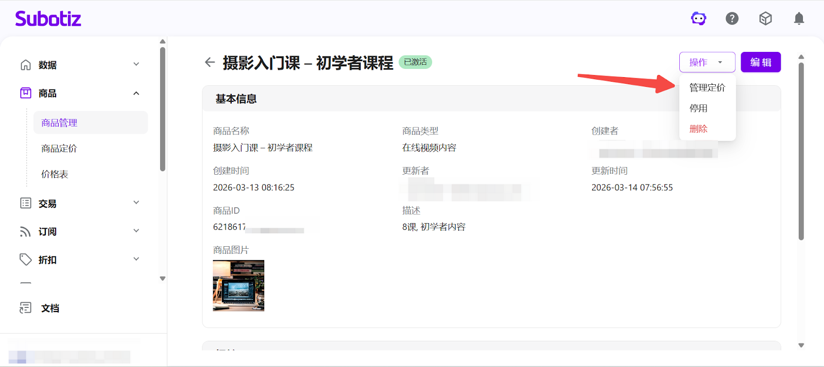Choose 停用 in the actions menu
The height and width of the screenshot is (367, 824).
(698, 108)
